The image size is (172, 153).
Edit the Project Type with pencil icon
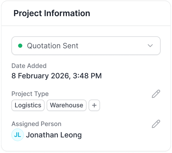(x=156, y=94)
